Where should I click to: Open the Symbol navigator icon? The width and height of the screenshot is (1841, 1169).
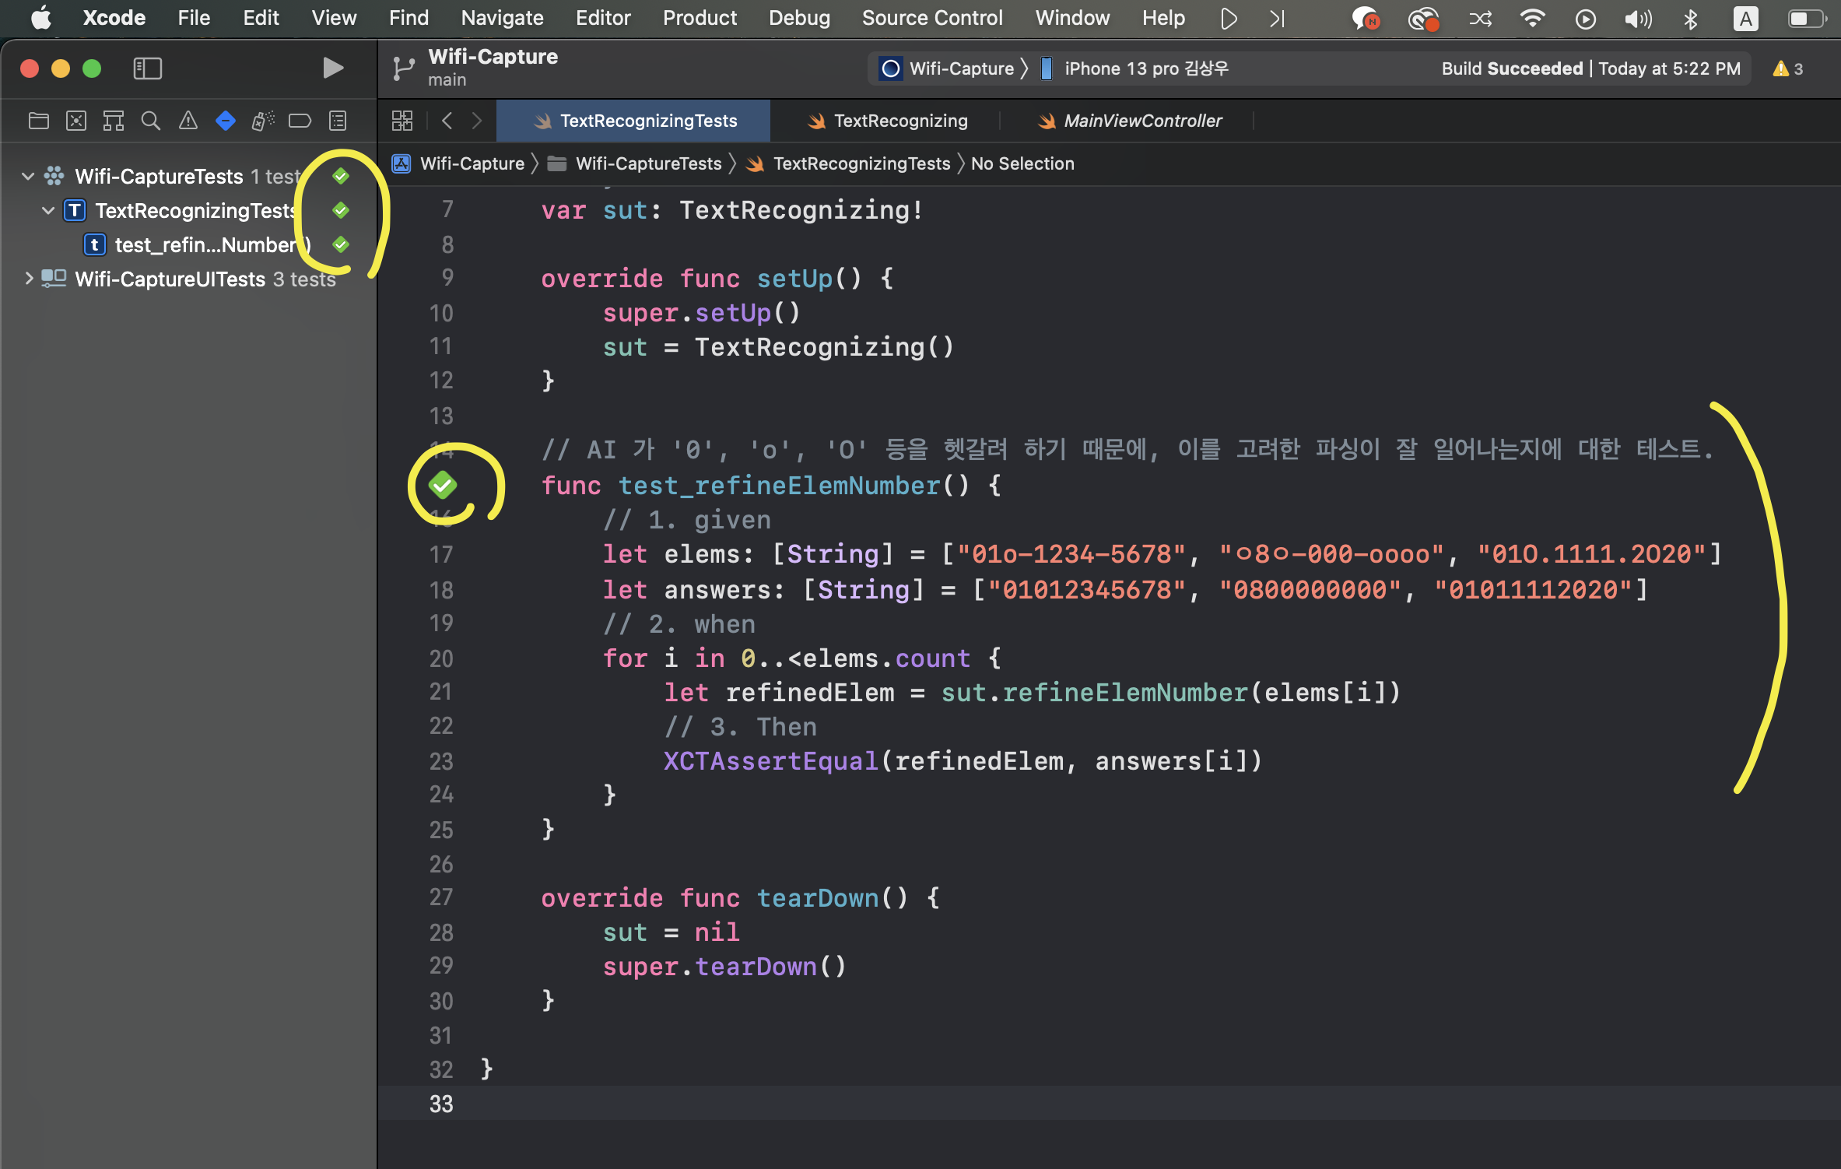click(x=114, y=121)
